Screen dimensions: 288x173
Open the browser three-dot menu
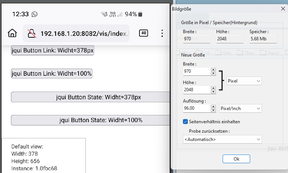tap(162, 34)
